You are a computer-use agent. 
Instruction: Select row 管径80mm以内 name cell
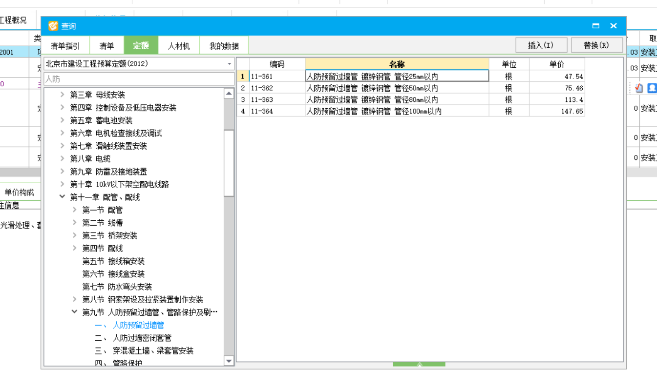397,99
